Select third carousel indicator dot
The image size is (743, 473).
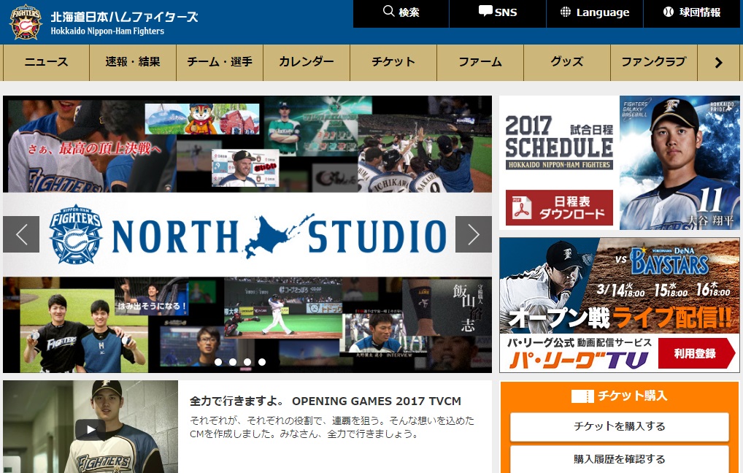point(247,362)
